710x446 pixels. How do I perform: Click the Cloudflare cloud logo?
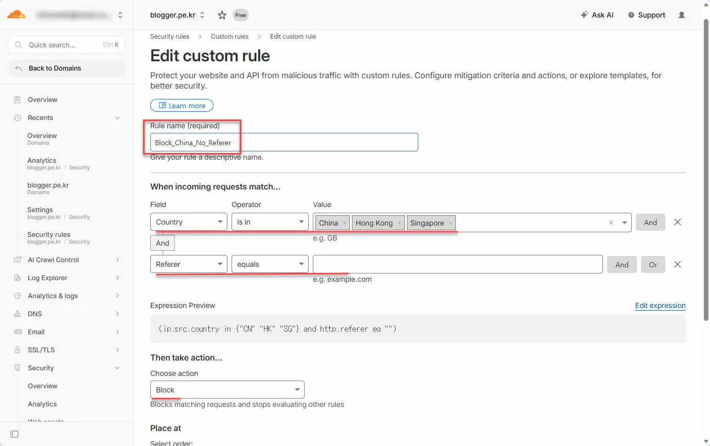tap(16, 14)
